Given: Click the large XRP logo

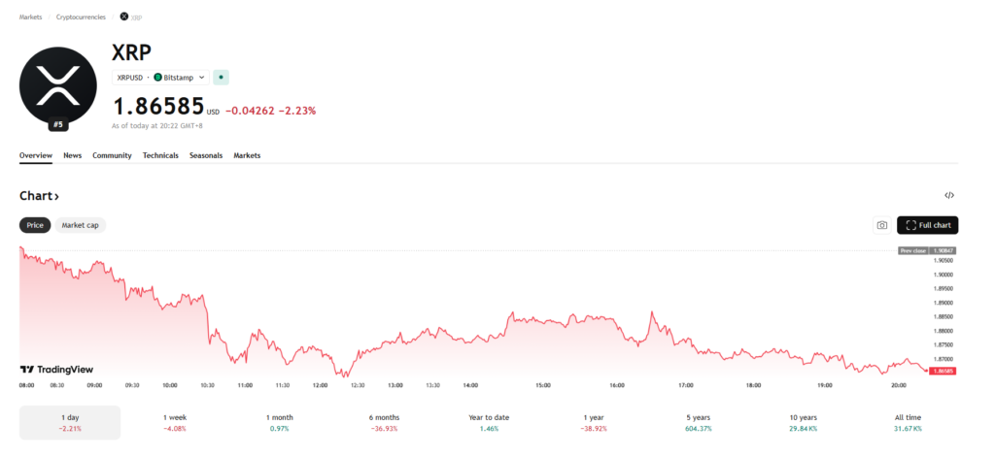Looking at the screenshot, I should pos(58,83).
